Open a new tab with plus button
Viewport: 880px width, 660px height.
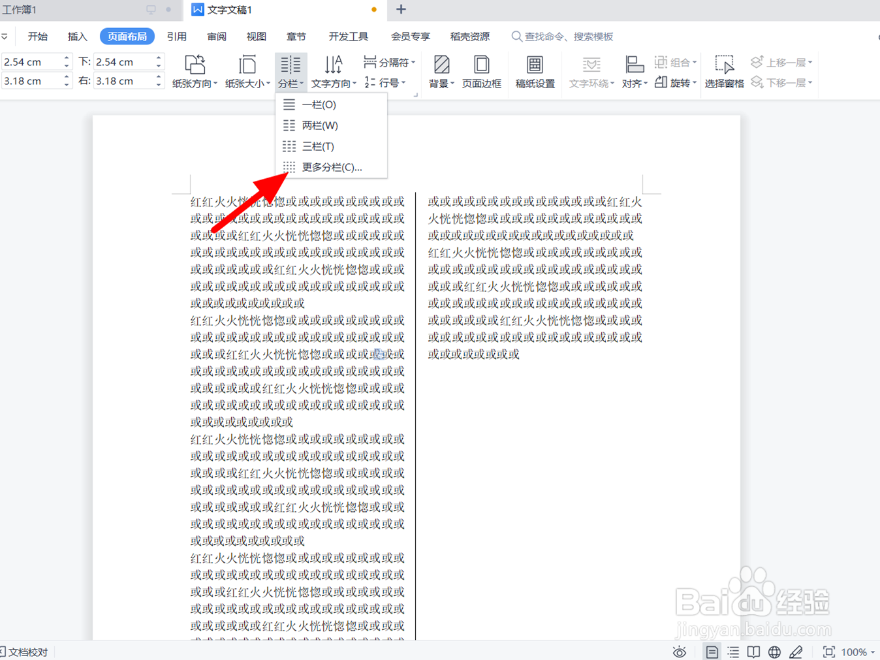pyautogui.click(x=401, y=10)
